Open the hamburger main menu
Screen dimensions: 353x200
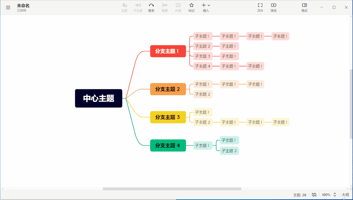tap(8, 7)
